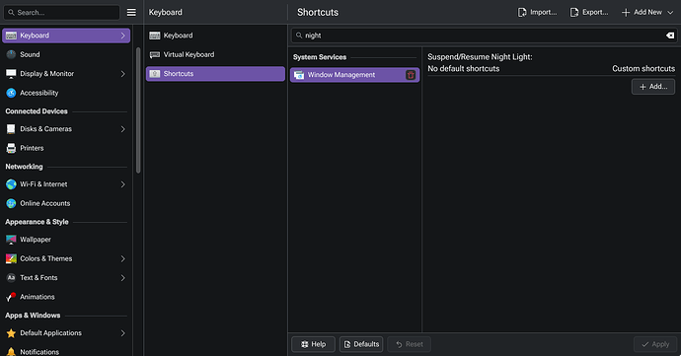Viewport: 681px width, 356px height.
Task: Click the Wi-Fi & Internet globe icon
Action: coord(11,184)
